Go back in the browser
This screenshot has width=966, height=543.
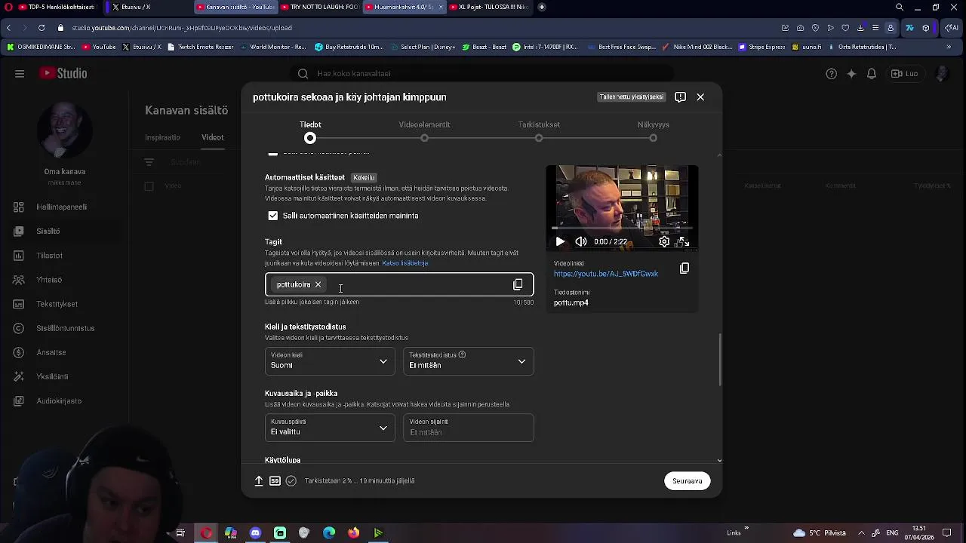tap(8, 28)
